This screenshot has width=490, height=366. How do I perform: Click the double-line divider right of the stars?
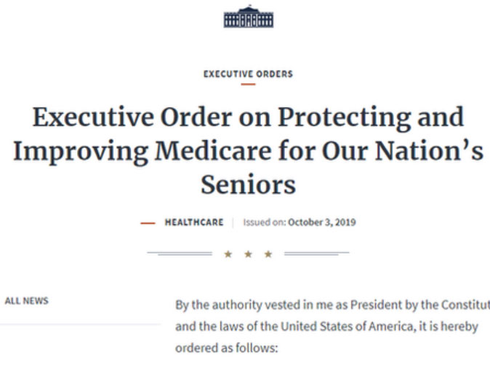coord(316,253)
